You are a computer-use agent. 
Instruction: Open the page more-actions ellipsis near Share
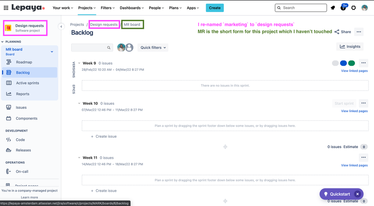359,32
